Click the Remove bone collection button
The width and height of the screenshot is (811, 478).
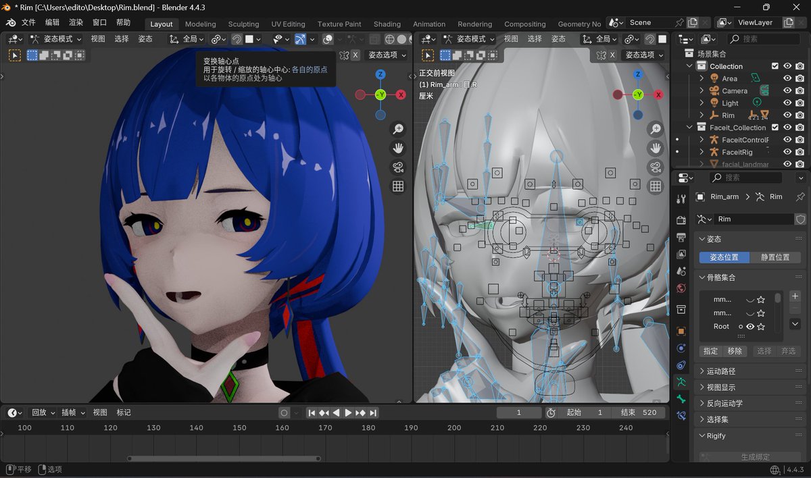(735, 351)
